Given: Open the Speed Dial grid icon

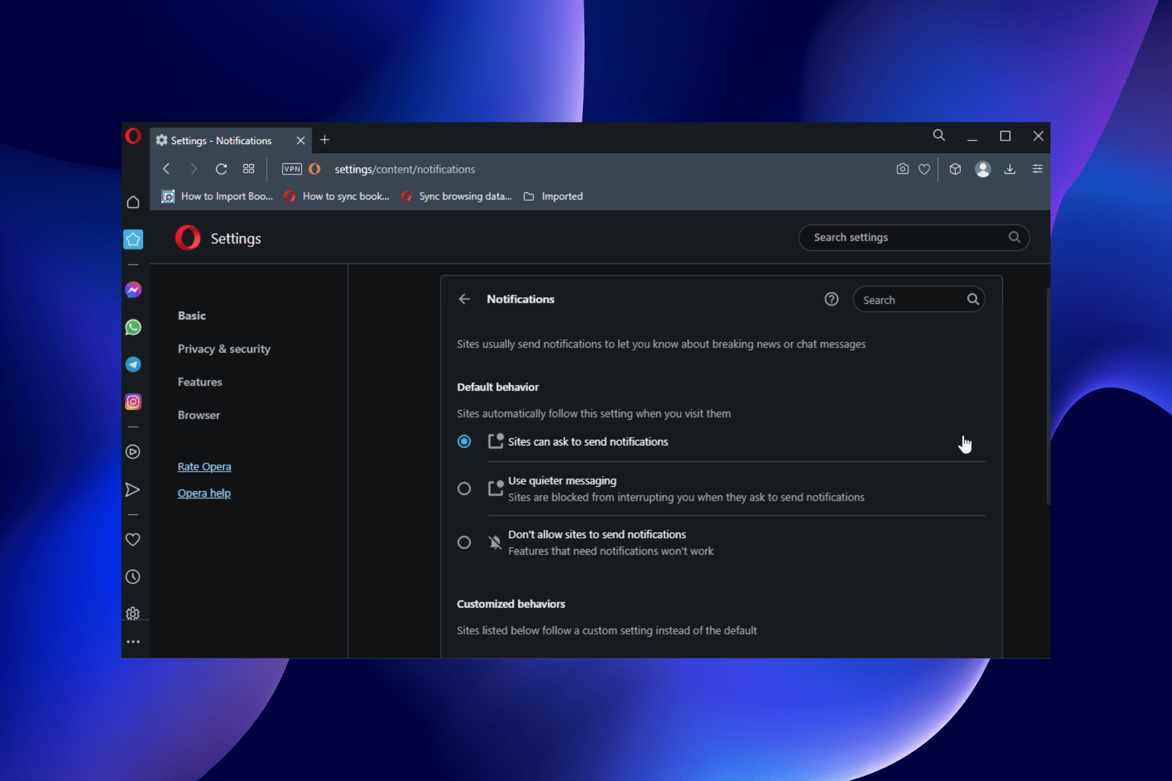Looking at the screenshot, I should (248, 169).
